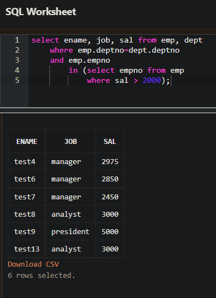Click line number 3 in gutter
The image size is (216, 298).
[17, 60]
